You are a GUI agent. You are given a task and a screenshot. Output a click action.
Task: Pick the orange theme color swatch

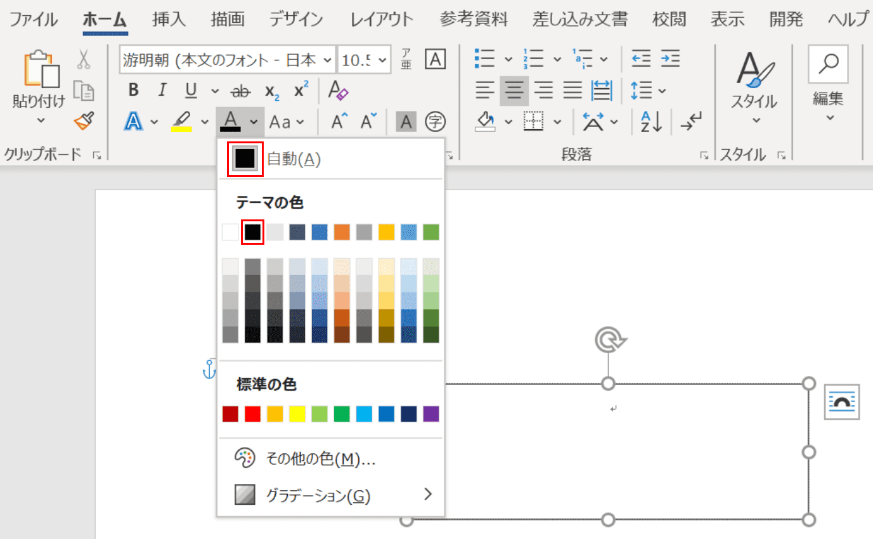click(x=342, y=232)
